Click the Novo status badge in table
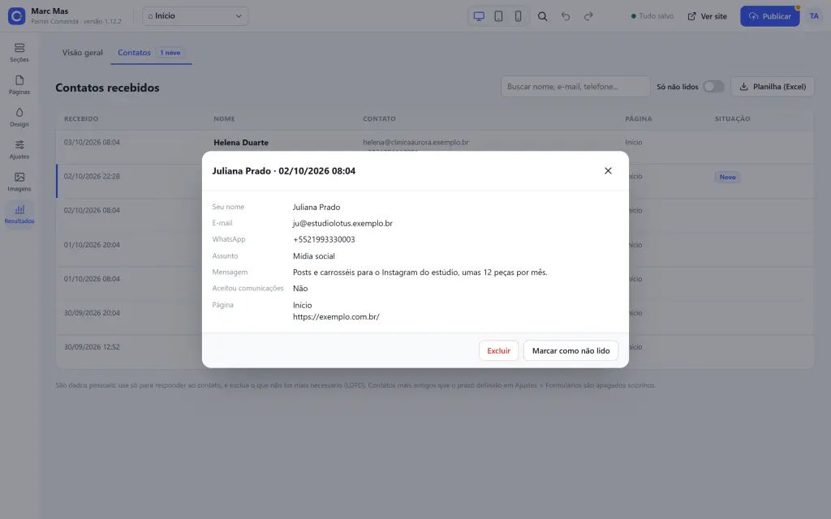 tap(727, 177)
